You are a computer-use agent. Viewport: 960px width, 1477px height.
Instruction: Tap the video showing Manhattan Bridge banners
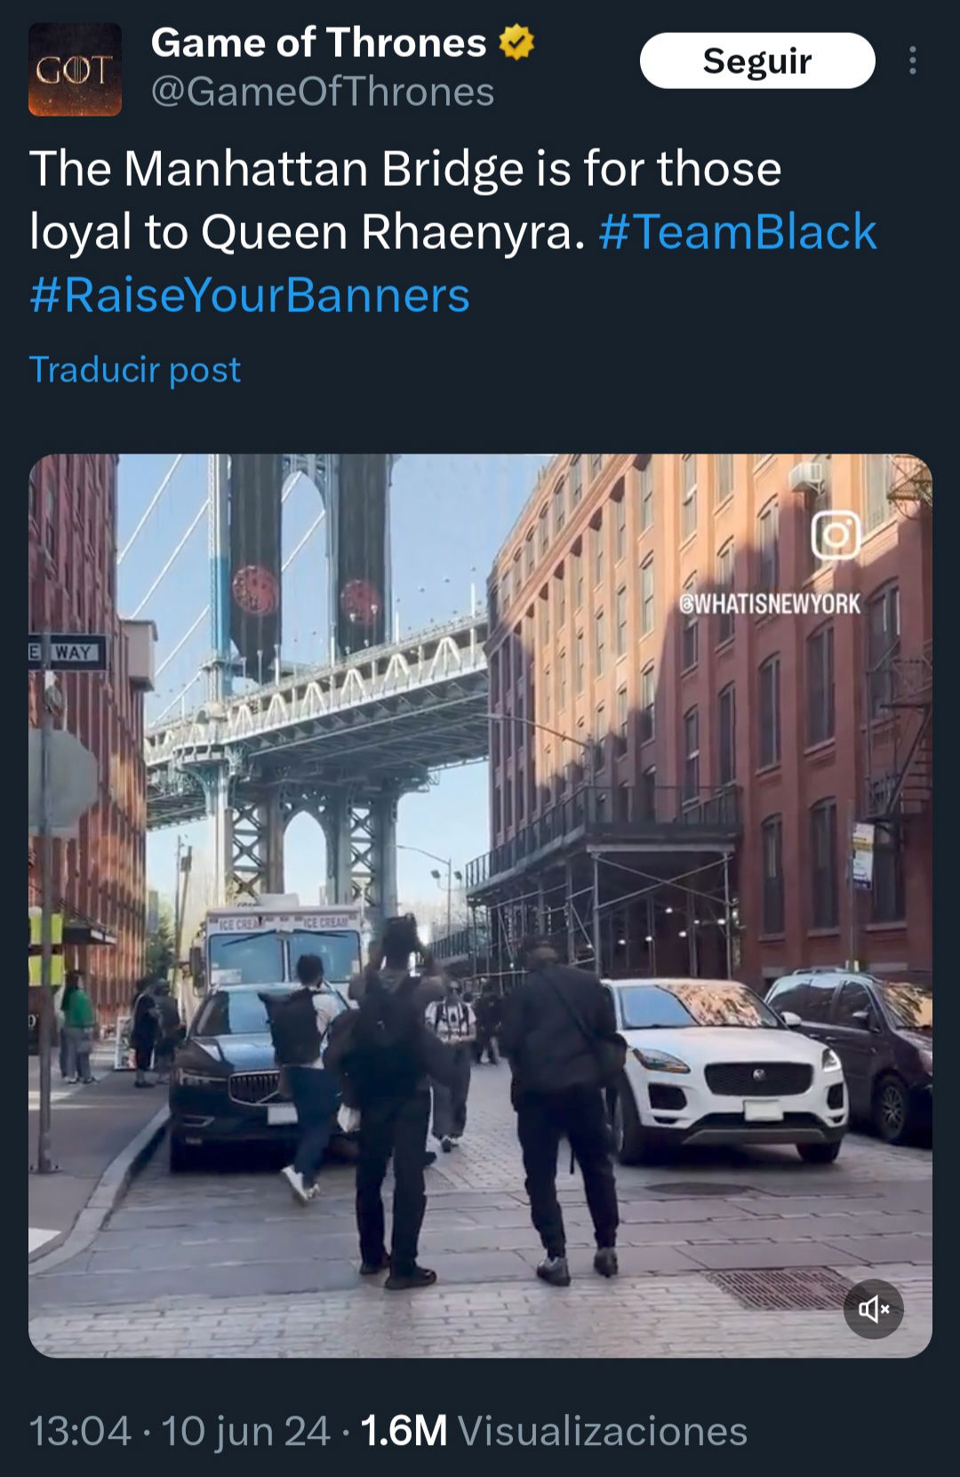480,905
